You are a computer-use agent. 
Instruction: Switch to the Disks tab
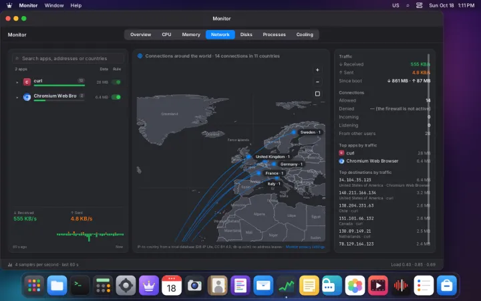(246, 34)
